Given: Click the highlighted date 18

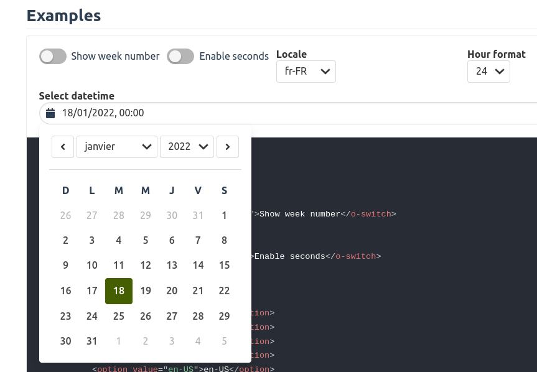Looking at the screenshot, I should (x=118, y=291).
